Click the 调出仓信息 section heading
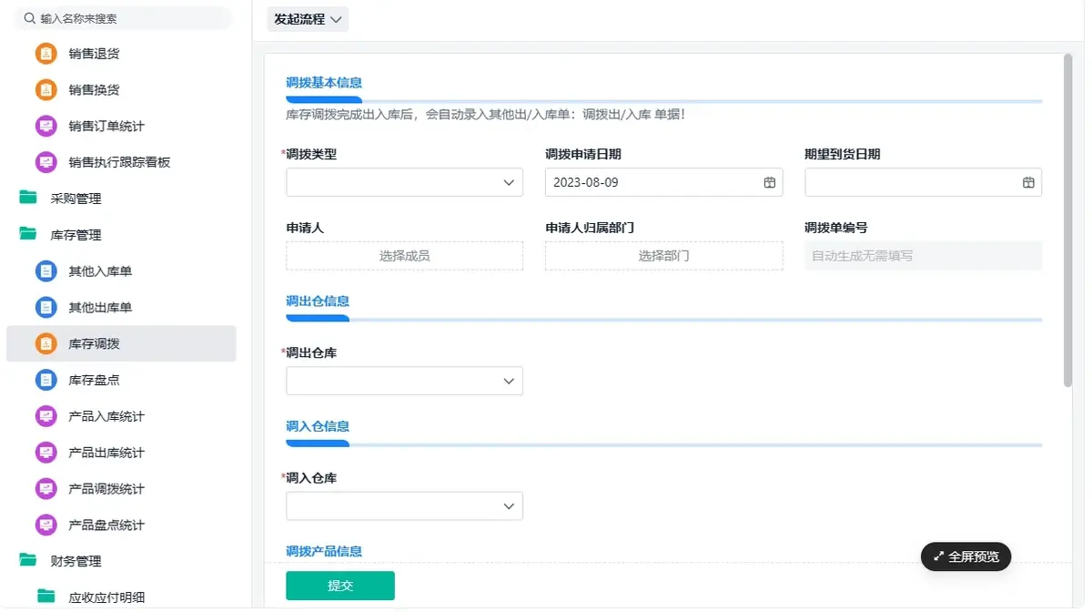 [318, 301]
